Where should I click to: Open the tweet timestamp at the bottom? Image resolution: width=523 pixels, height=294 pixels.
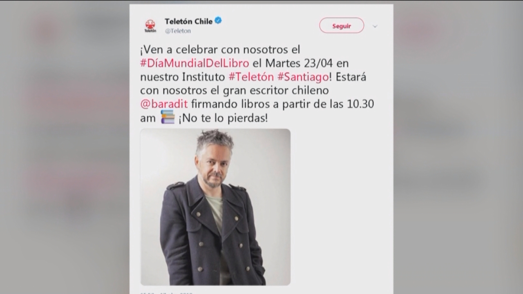coord(167,293)
